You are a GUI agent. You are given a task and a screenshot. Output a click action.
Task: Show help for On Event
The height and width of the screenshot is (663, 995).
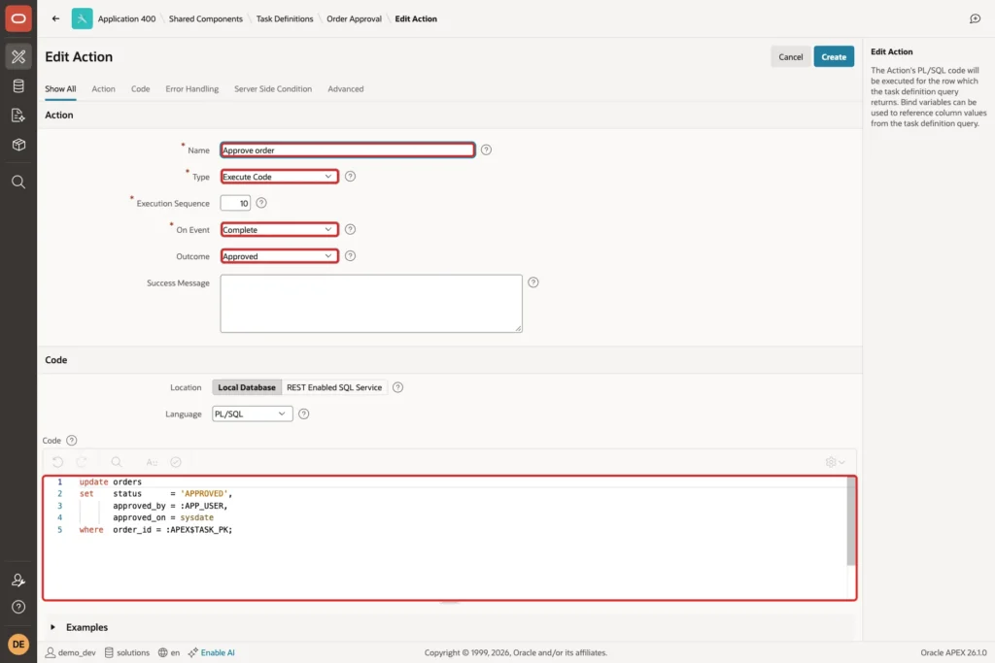(x=350, y=229)
